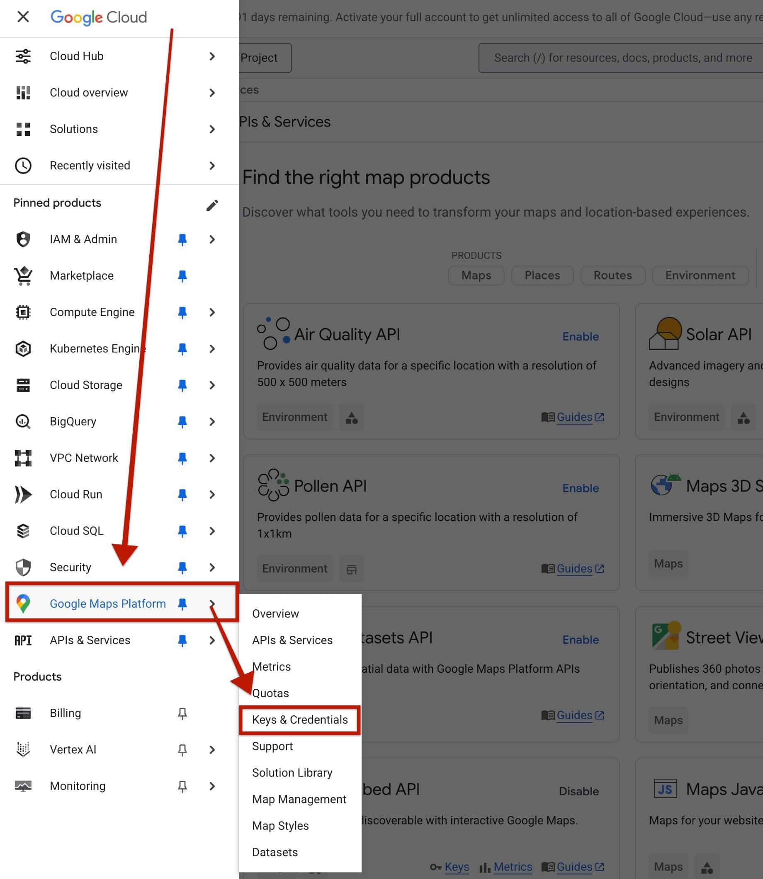Click the resources search input field
This screenshot has height=879, width=763.
[x=622, y=58]
